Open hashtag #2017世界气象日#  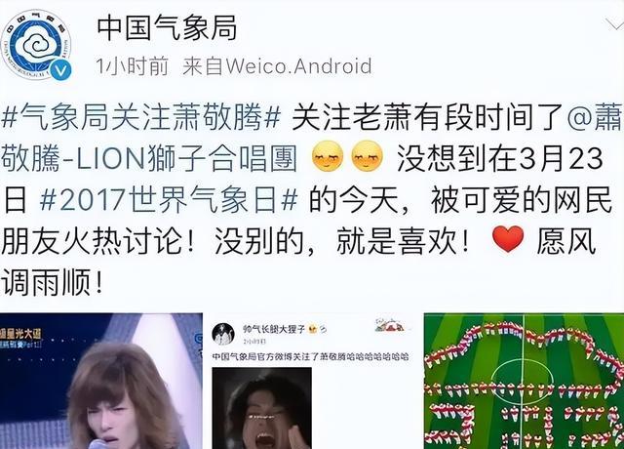coord(169,199)
